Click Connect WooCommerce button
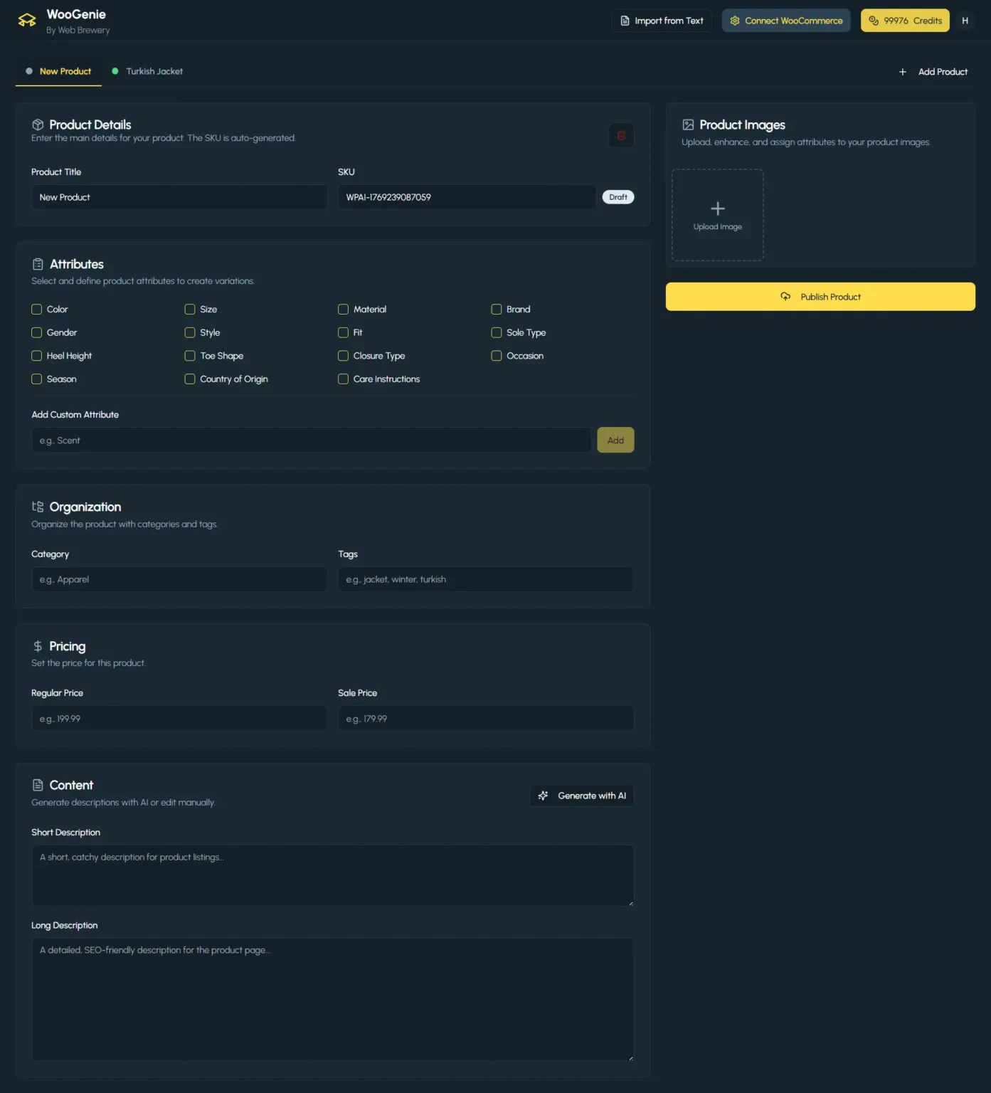The image size is (991, 1093). 786,21
